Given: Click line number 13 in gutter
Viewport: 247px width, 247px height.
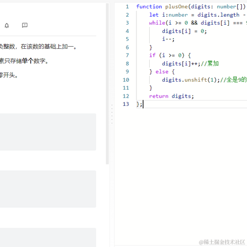Looking at the screenshot, I should [x=126, y=104].
